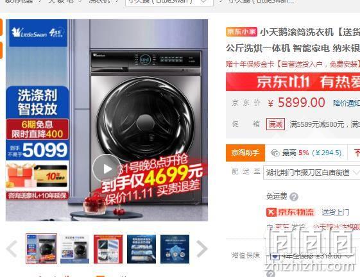
Task: Click the LittleSwan brand logo on the main image
Action: point(38,33)
